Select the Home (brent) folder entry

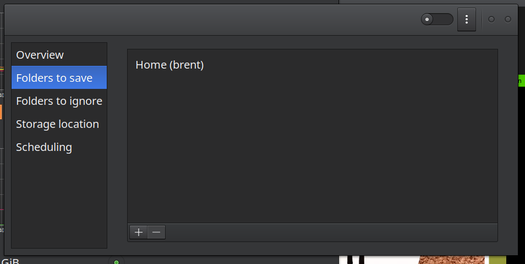point(313,65)
